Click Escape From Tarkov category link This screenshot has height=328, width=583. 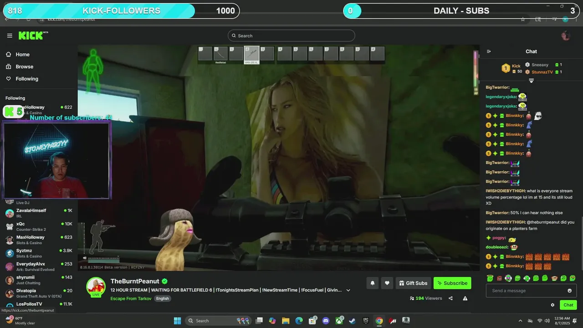pyautogui.click(x=131, y=298)
